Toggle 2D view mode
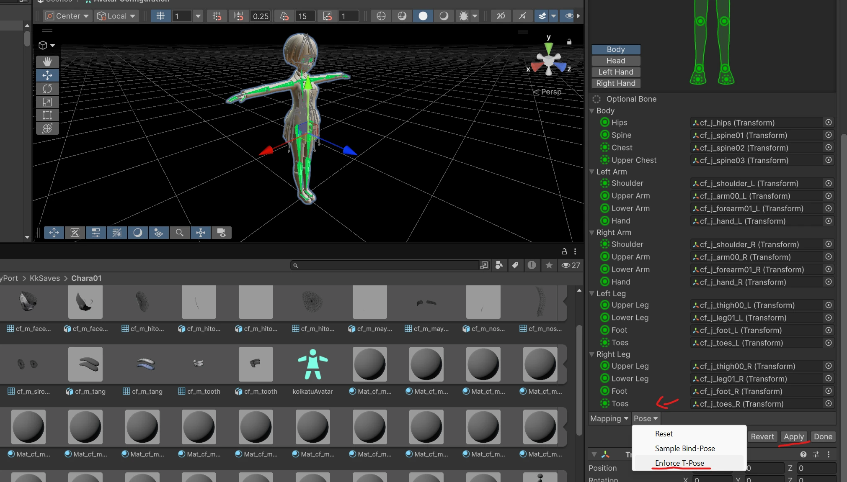 501,16
